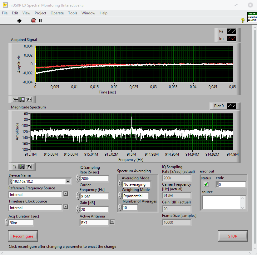This screenshot has height=255, width=257.
Task: Click the vertical scrollbar down arrow
Action: tap(255, 248)
